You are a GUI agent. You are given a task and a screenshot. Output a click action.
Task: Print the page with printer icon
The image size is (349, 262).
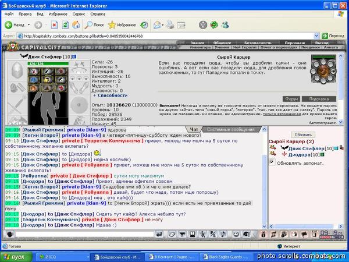[170, 25]
